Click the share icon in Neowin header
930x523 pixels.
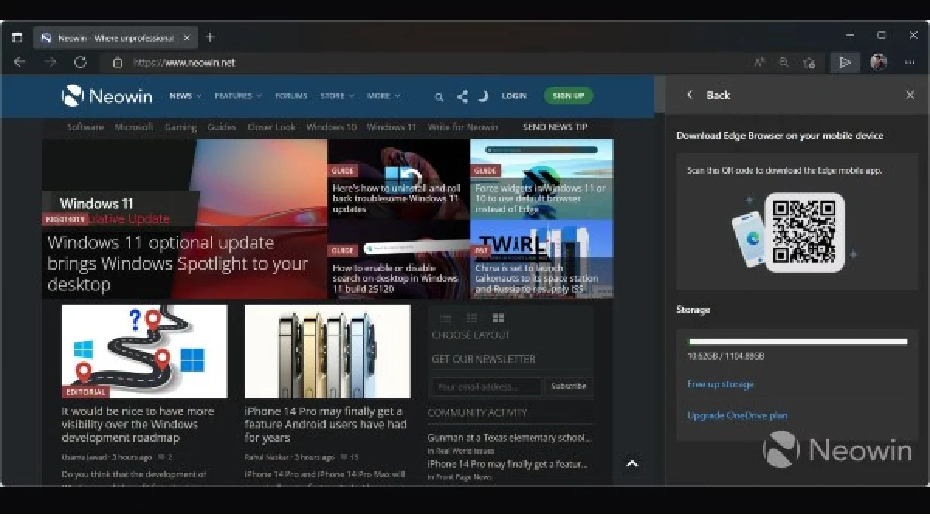coord(462,96)
